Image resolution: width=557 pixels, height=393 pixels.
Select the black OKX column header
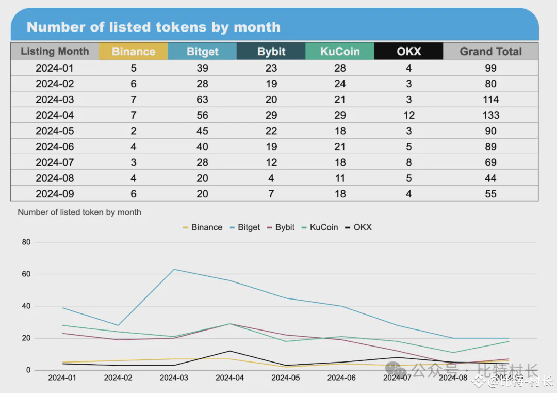tap(408, 51)
